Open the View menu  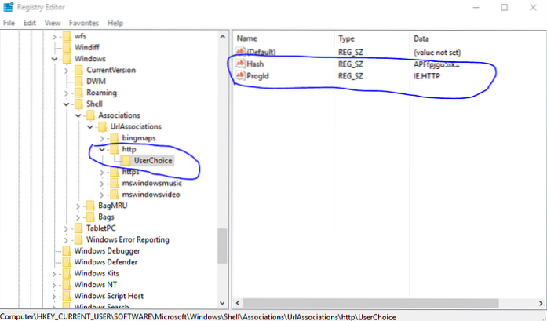(53, 24)
